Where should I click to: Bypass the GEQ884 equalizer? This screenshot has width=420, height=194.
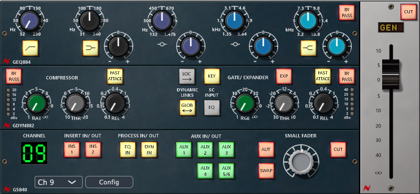(346, 12)
